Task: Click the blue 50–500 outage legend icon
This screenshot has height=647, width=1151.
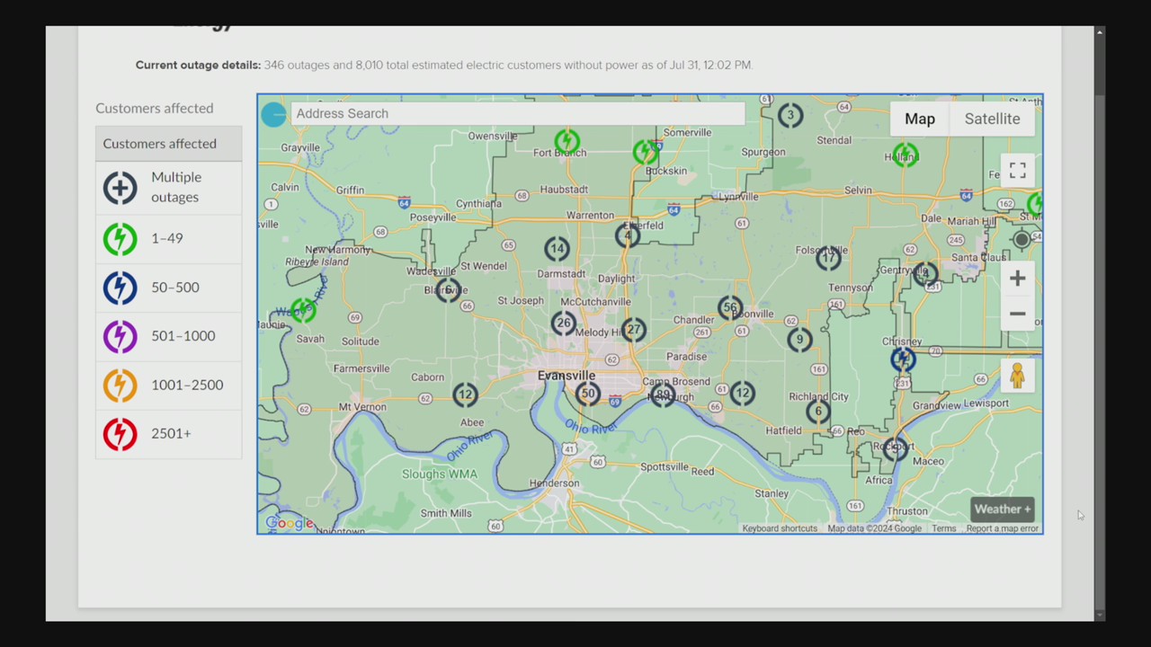Action: [120, 287]
